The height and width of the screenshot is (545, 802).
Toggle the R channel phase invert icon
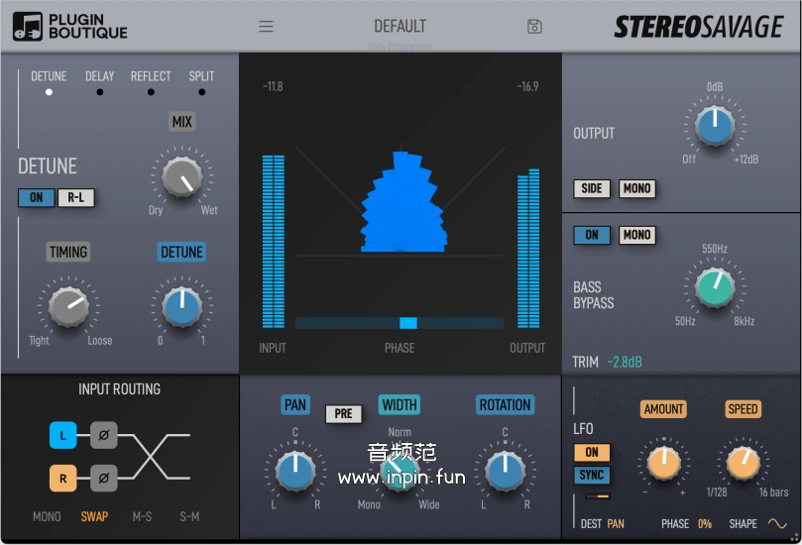pyautogui.click(x=104, y=478)
